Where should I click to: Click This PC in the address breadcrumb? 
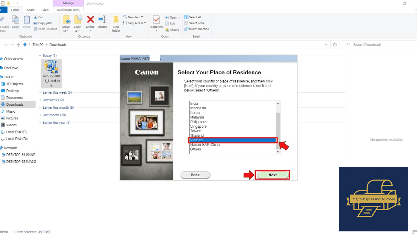(38, 45)
